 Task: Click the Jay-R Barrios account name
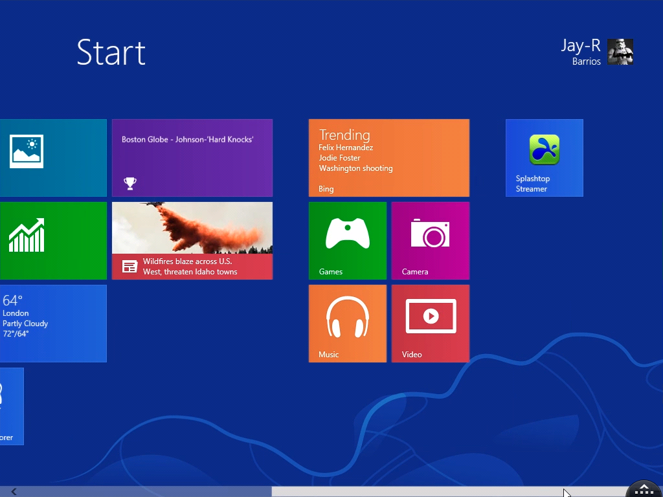click(581, 52)
